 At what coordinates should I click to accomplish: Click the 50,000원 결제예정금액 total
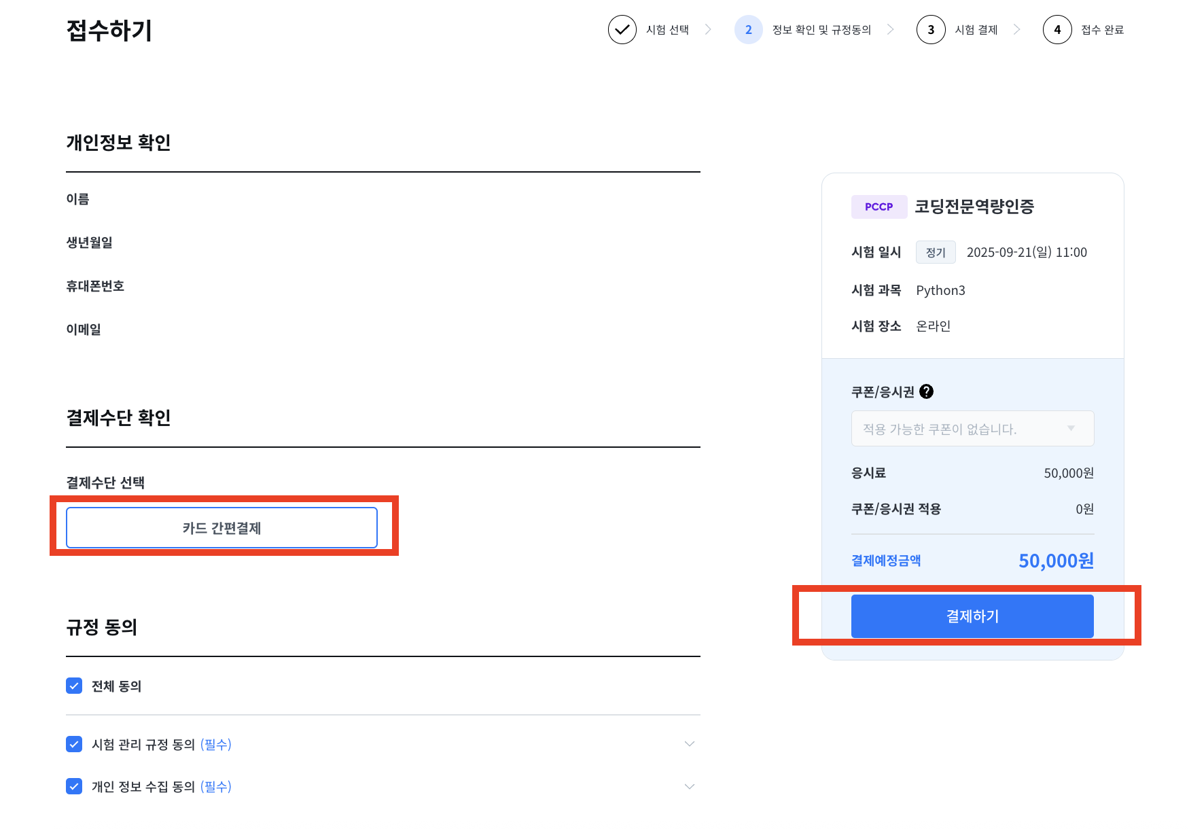pos(1055,561)
